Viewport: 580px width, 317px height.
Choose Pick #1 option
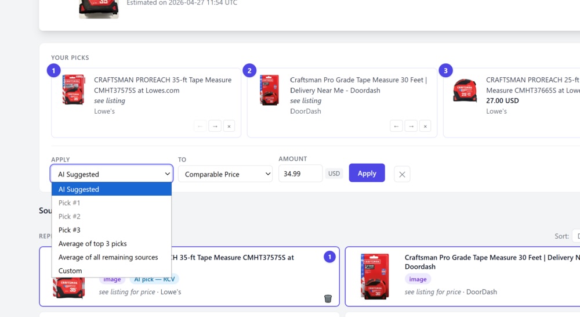coord(112,203)
